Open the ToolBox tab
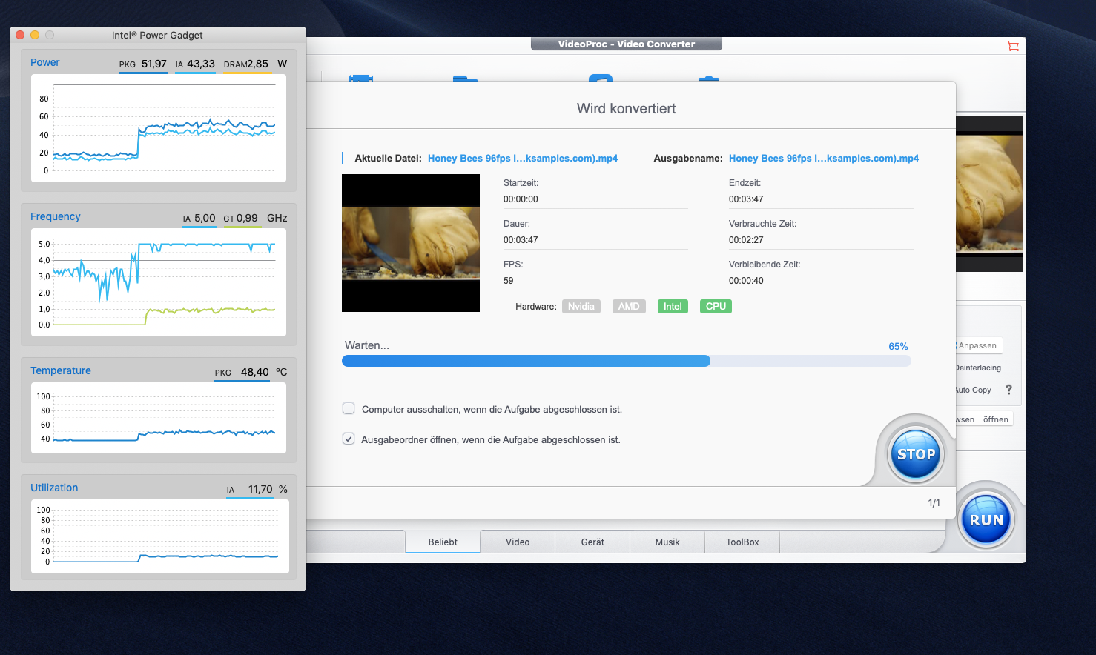Image resolution: width=1096 pixels, height=655 pixels. [742, 542]
